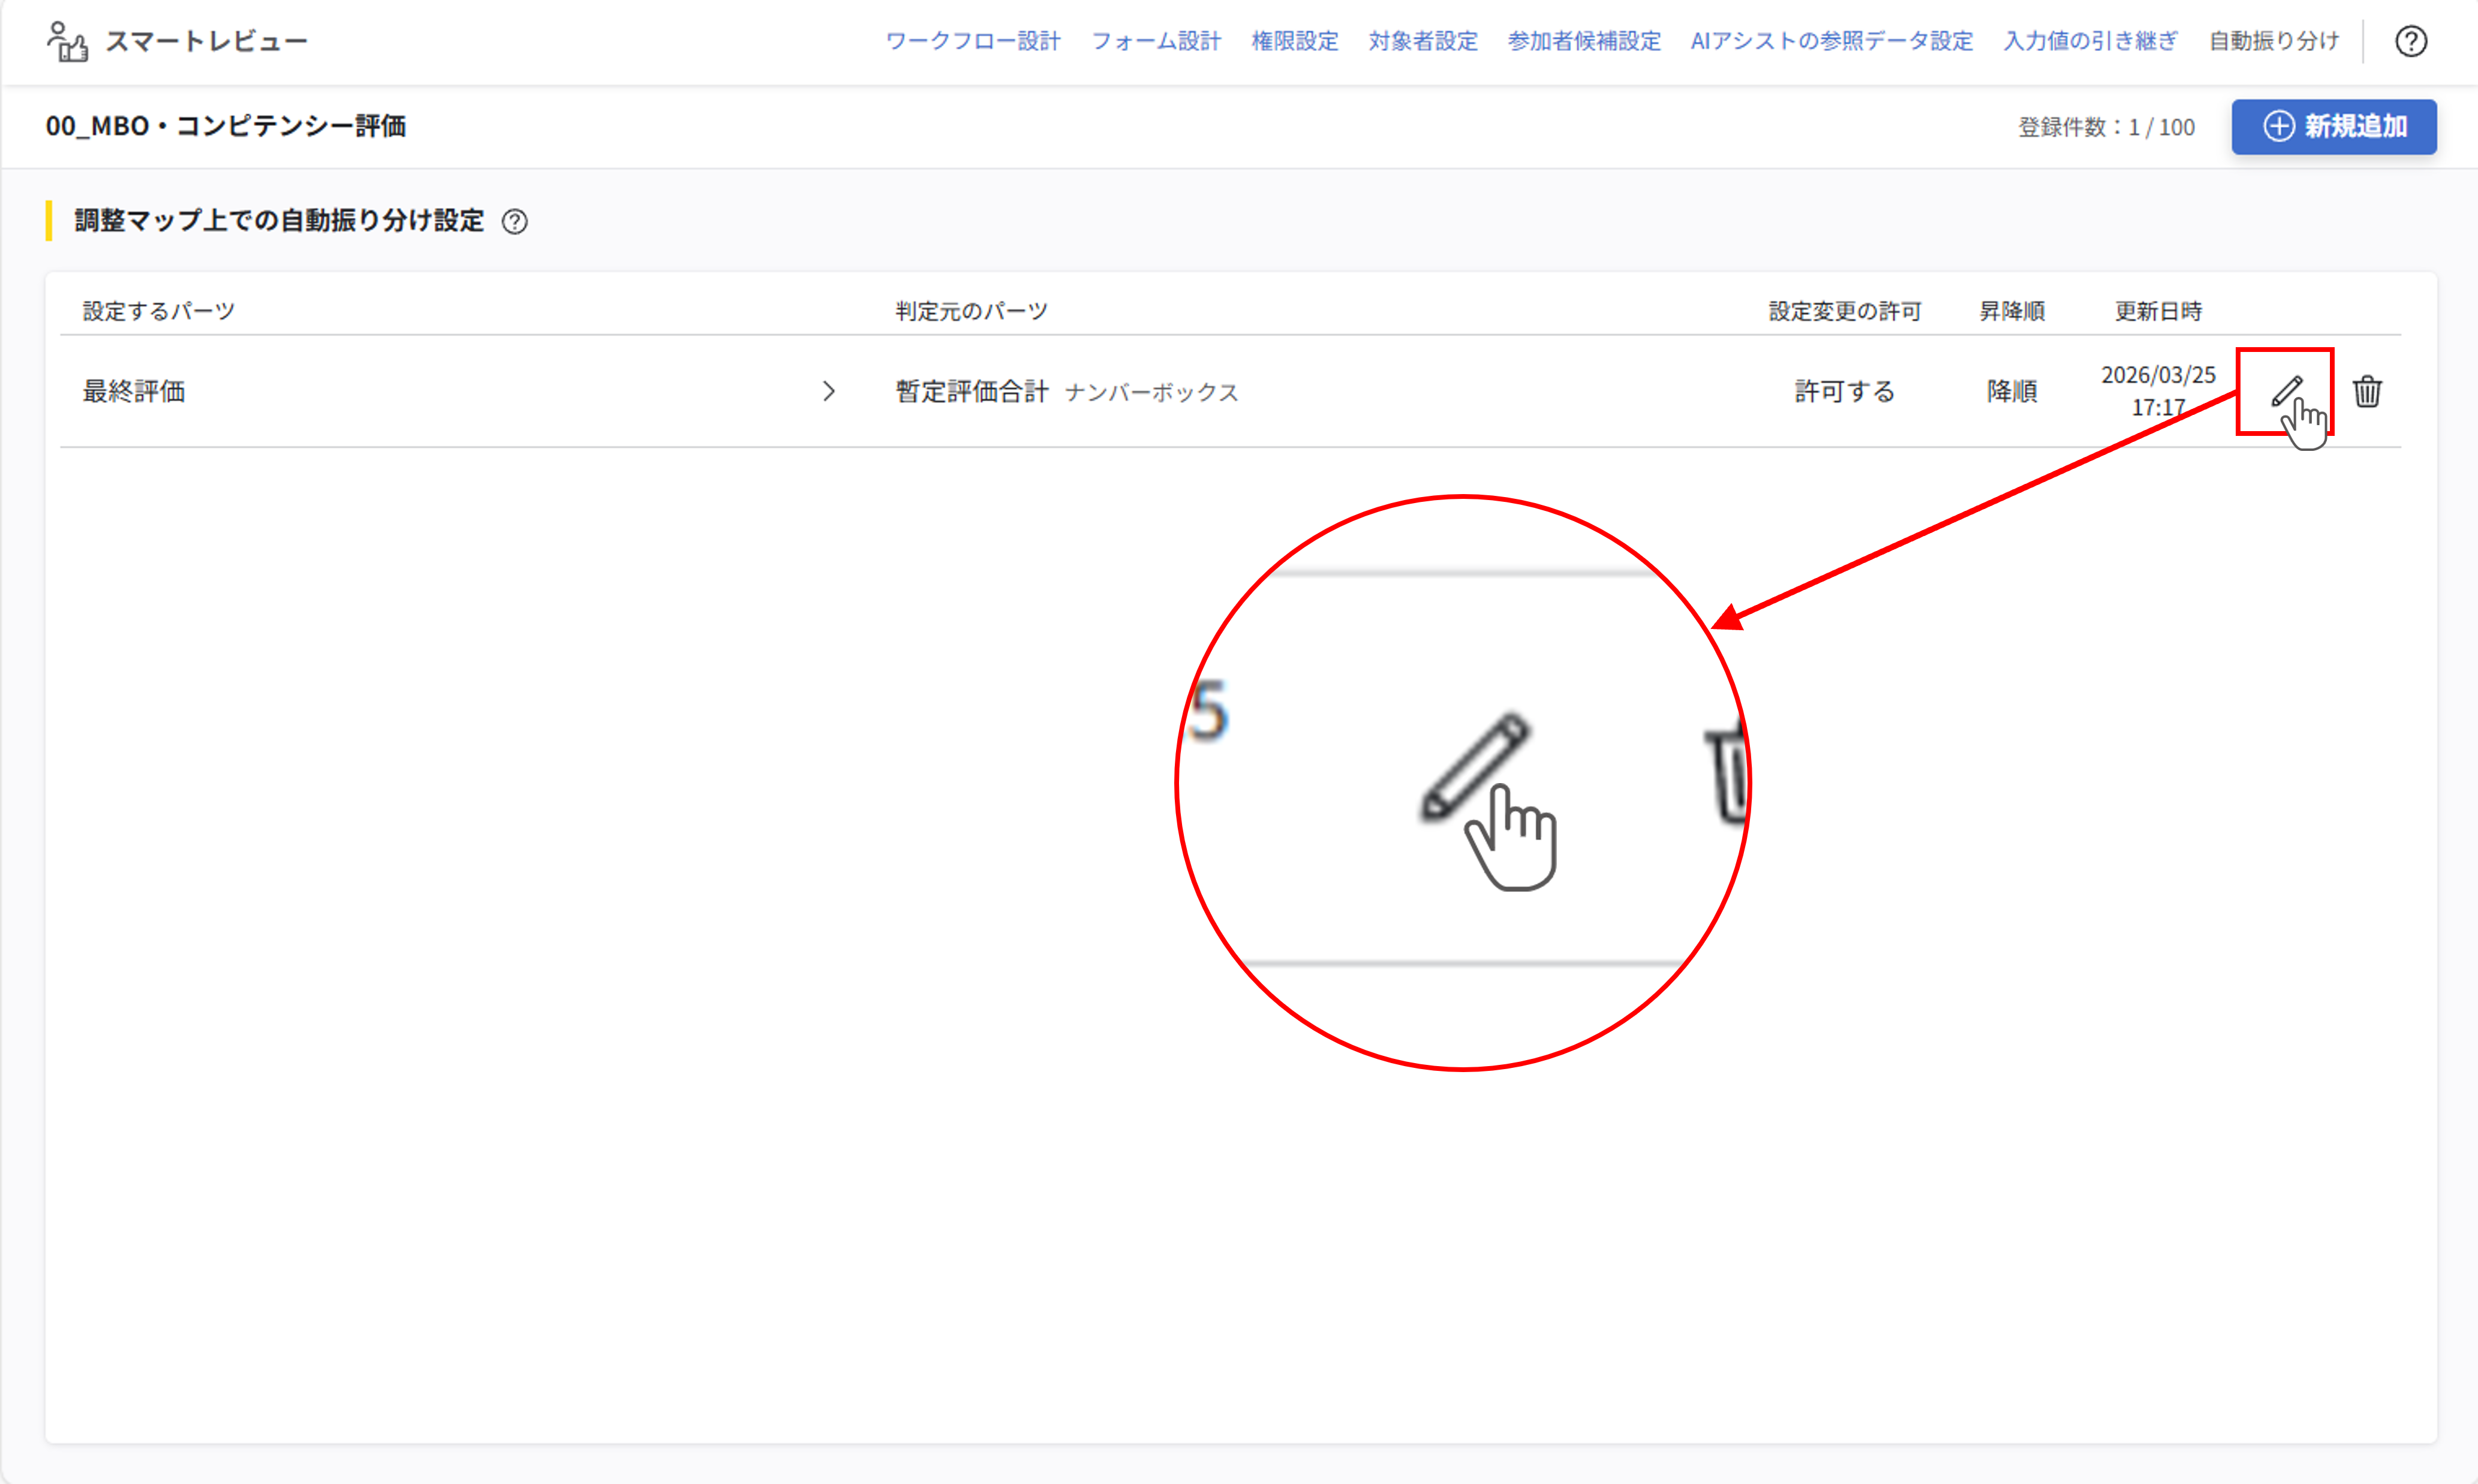
Task: Click the plus icon inside 新規追加 button
Action: pos(2279,127)
